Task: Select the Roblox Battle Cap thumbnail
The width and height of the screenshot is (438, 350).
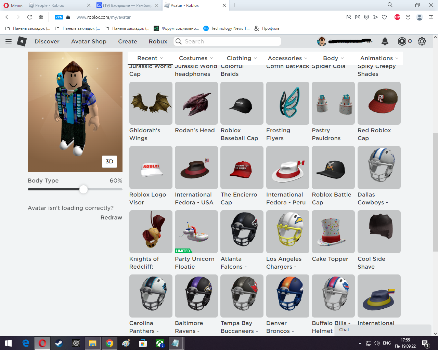Action: (x=333, y=167)
